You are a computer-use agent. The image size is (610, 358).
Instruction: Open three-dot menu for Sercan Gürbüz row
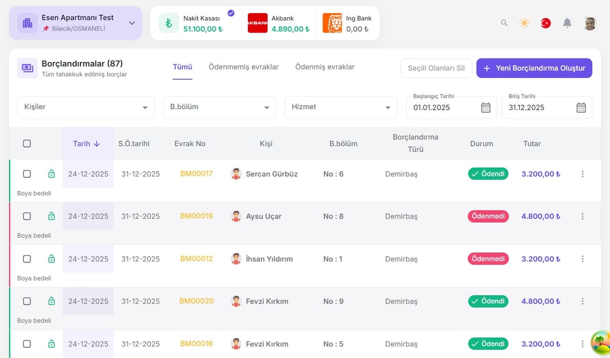pos(582,174)
